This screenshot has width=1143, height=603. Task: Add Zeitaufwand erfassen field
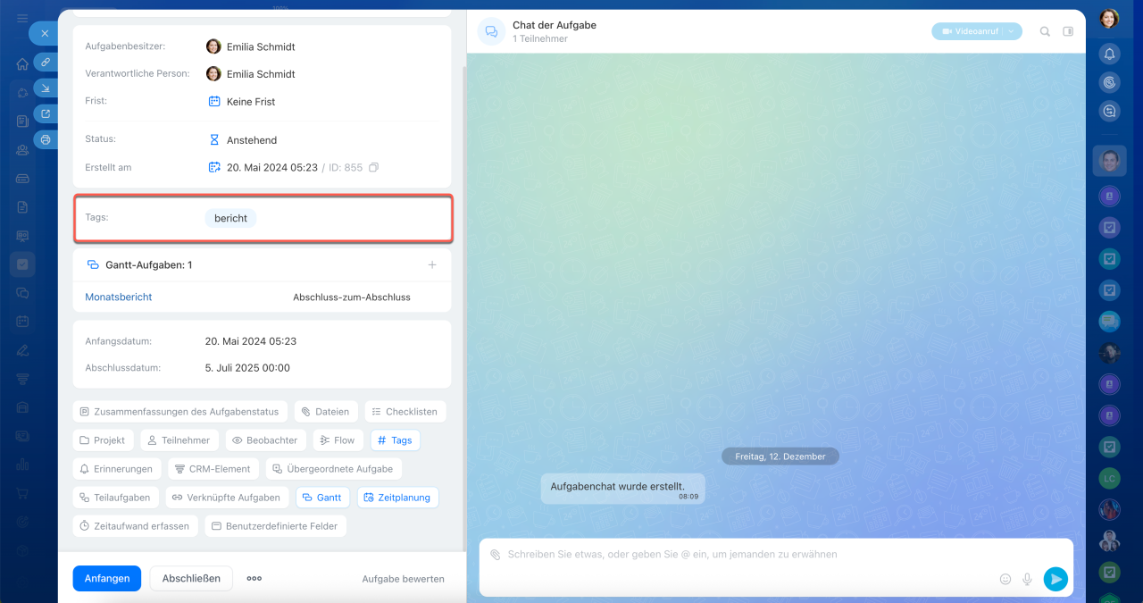136,526
